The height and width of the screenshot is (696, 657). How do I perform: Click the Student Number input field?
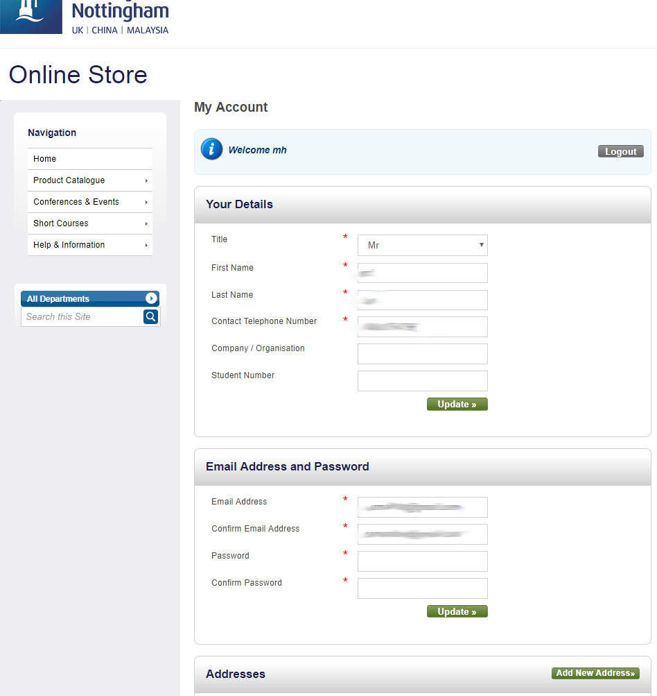pos(422,381)
